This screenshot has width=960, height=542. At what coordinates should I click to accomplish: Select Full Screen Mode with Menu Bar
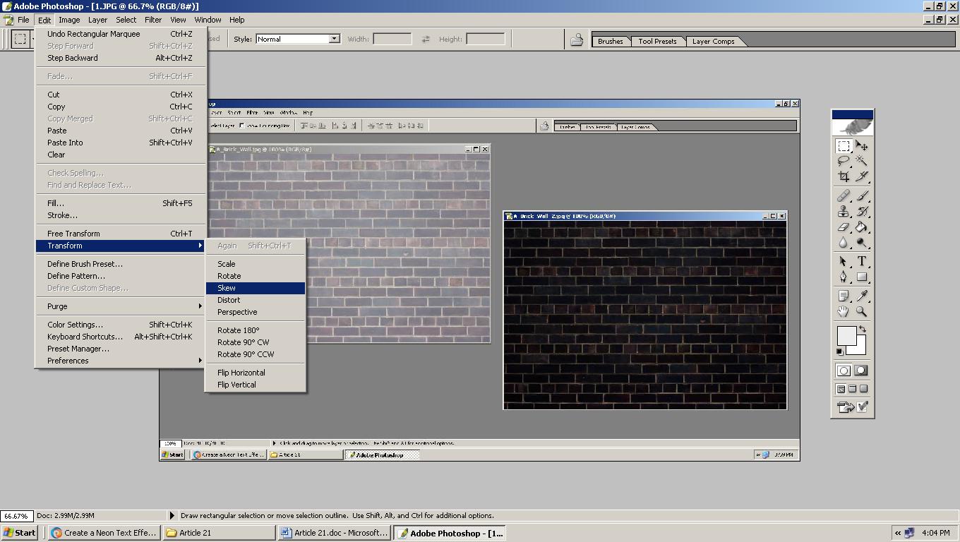pos(853,389)
